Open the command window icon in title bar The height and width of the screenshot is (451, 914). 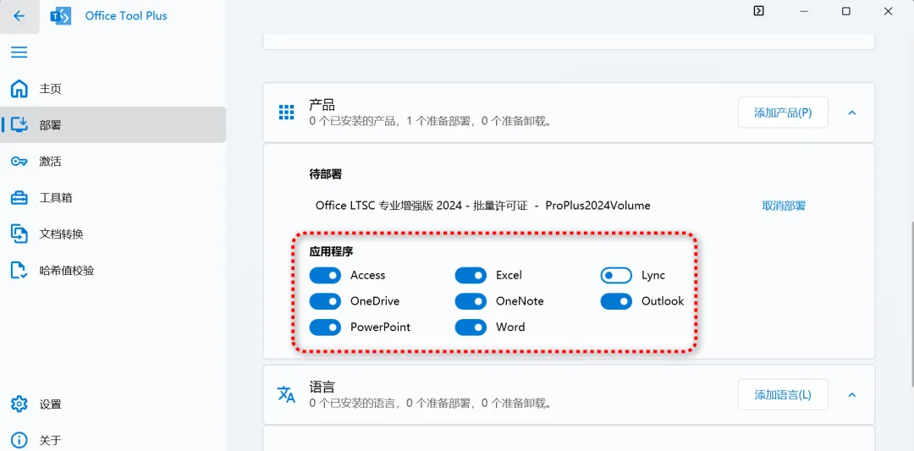coord(758,10)
